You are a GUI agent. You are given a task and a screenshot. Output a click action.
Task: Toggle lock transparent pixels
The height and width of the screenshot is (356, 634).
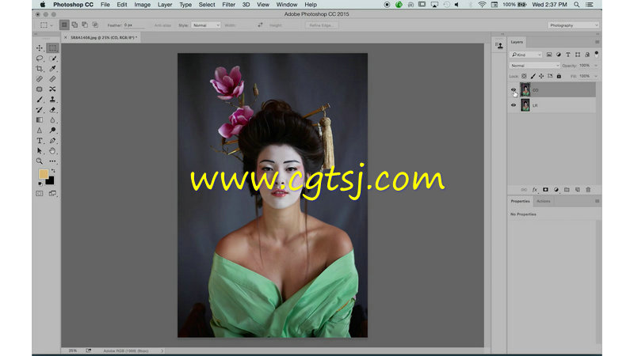524,76
